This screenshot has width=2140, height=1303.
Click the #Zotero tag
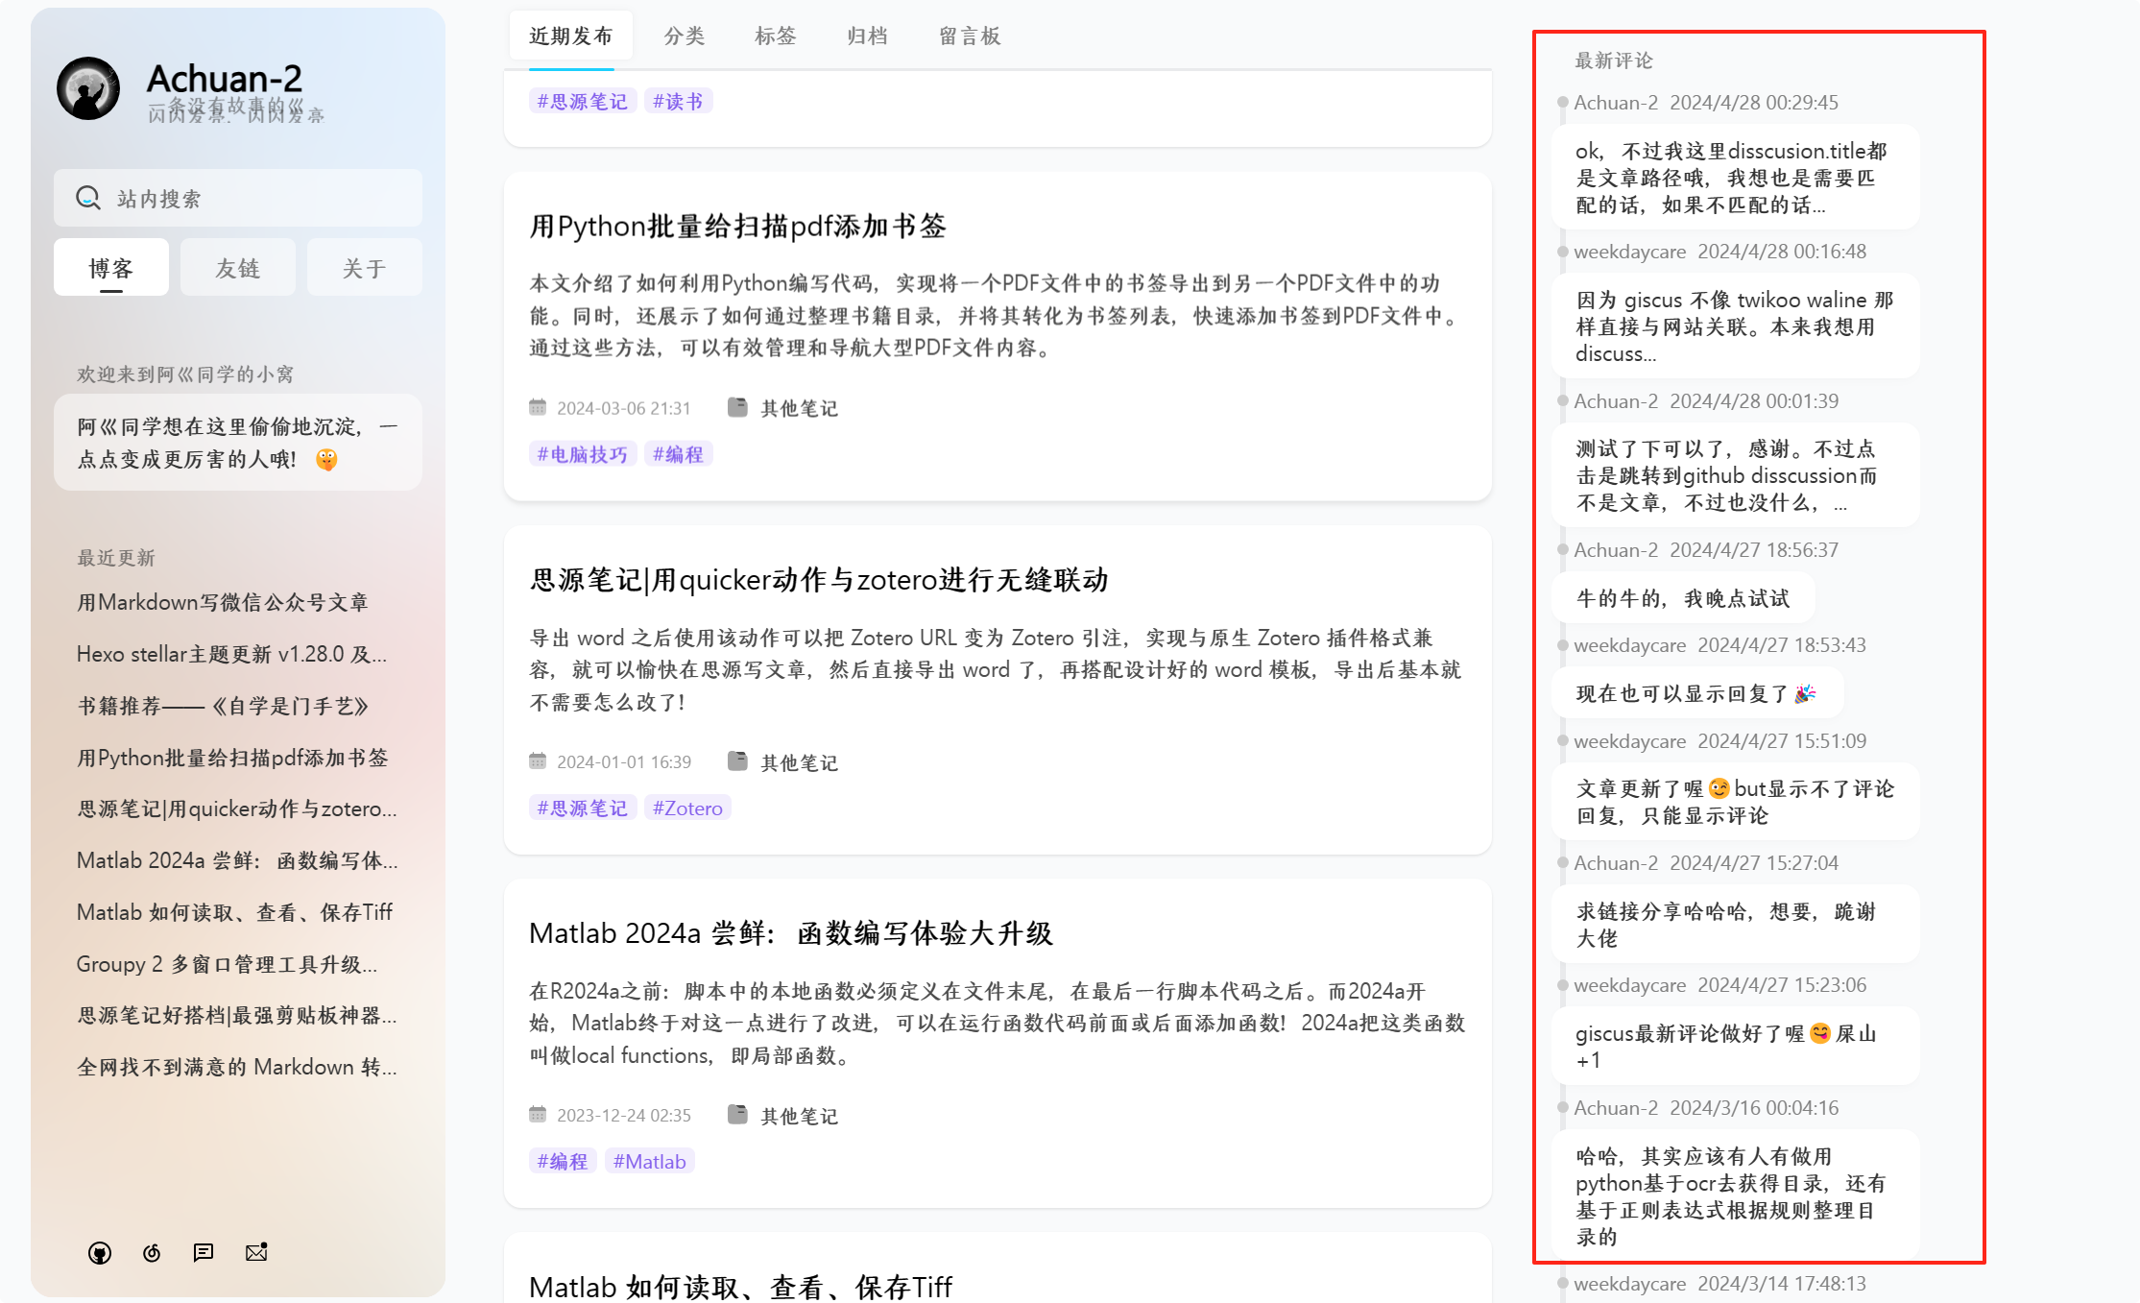687,808
